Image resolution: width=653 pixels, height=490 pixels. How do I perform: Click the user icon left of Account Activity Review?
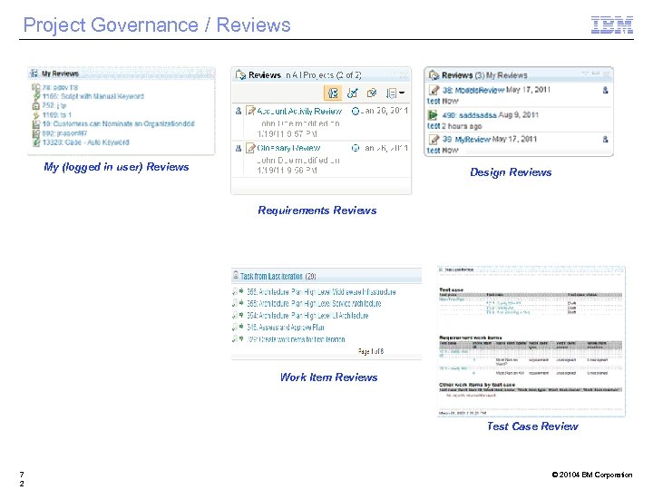click(239, 111)
